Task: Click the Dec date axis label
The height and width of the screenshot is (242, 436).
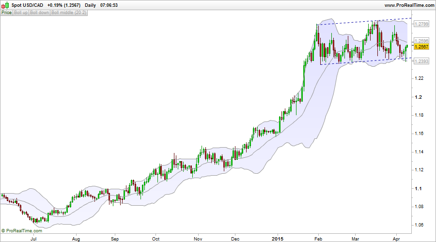Action: (x=235, y=239)
